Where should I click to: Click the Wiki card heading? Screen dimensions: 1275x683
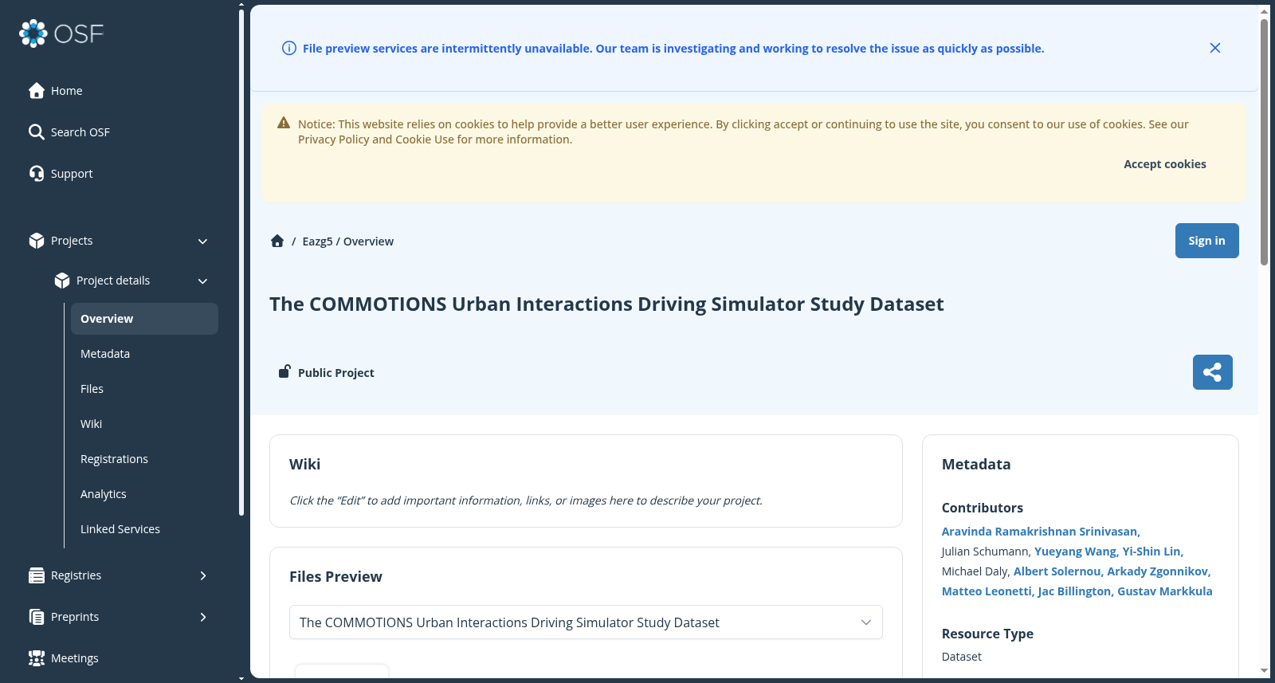[x=305, y=465]
